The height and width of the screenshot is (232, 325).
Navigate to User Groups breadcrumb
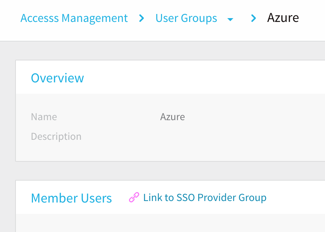tap(186, 18)
